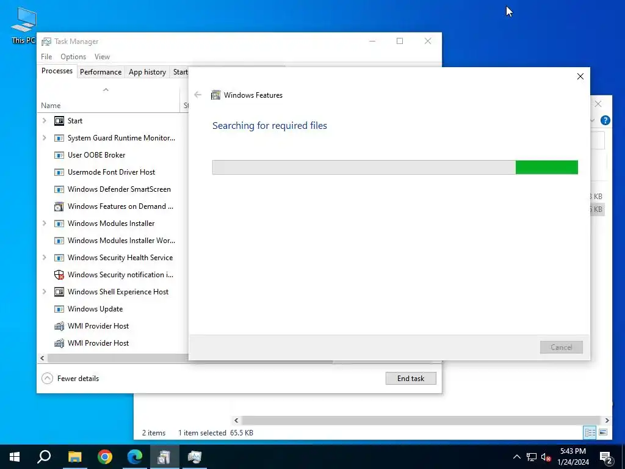Click the Searching for required files heading
Screen dimensions: 625x469
click(x=269, y=126)
